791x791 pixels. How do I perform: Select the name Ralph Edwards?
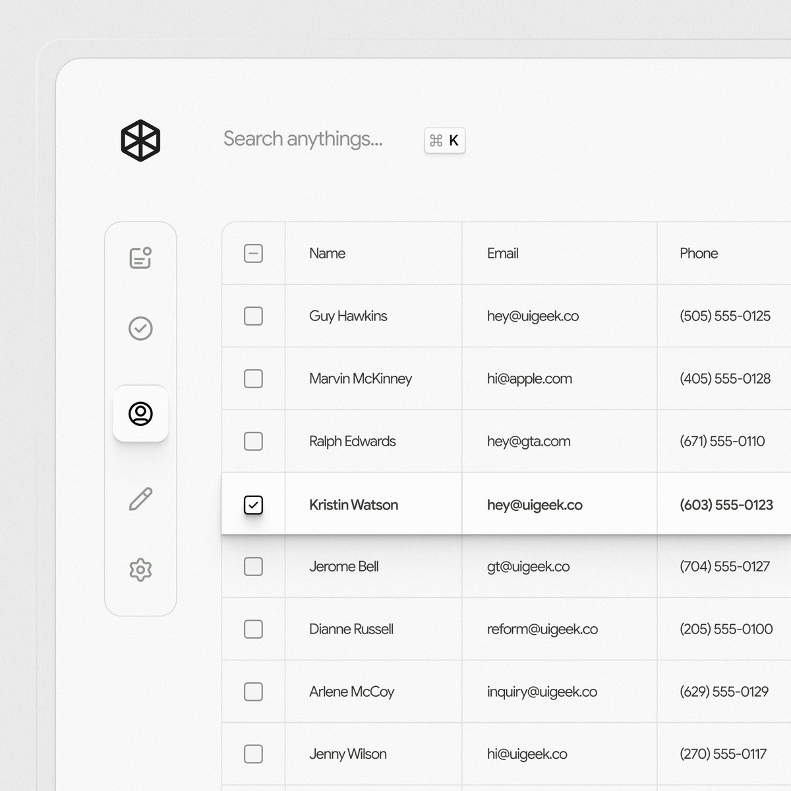click(x=353, y=442)
